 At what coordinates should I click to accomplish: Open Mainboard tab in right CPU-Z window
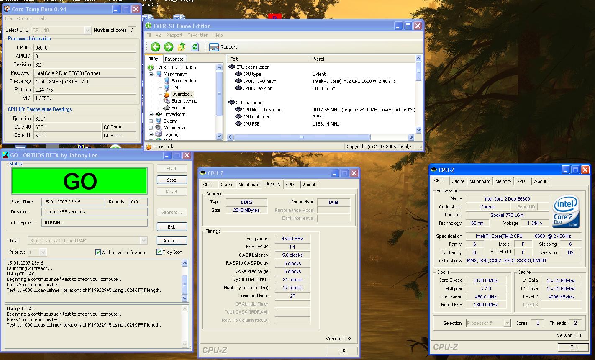click(480, 181)
